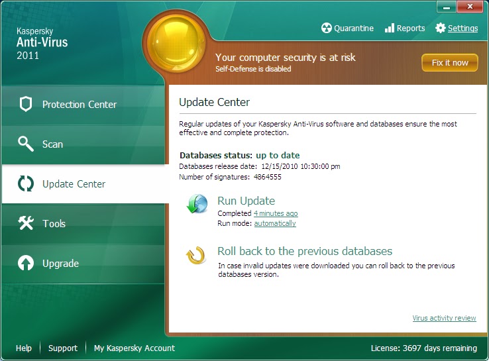Start the Run Update action
The height and width of the screenshot is (361, 489).
tap(246, 201)
